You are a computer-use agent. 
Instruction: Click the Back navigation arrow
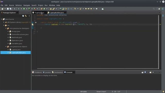91,9
